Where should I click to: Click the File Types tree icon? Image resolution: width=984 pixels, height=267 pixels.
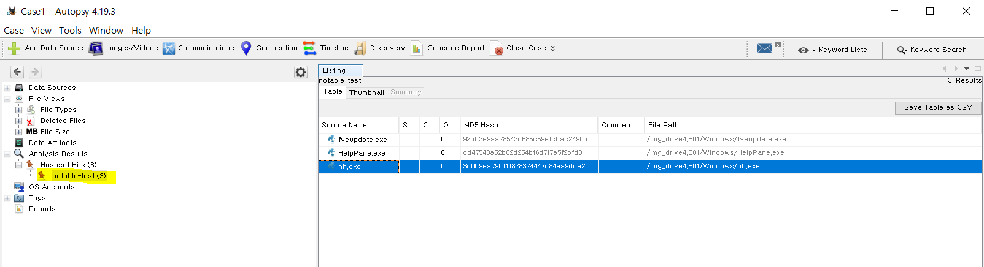point(31,110)
